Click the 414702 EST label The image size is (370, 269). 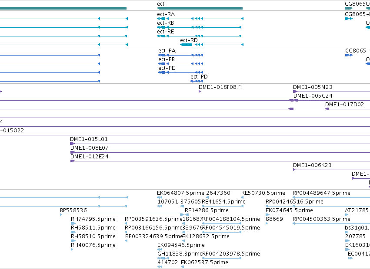[168, 262]
